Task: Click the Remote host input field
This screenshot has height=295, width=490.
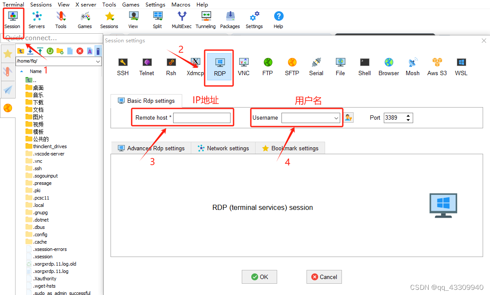Action: click(x=202, y=118)
